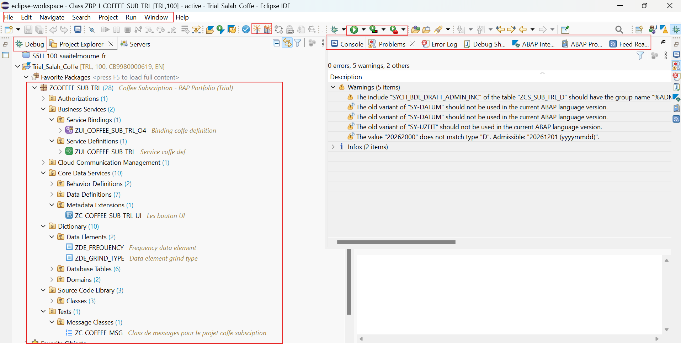The image size is (681, 344).
Task: Toggle Link with Editor in Project Explorer
Action: 287,43
